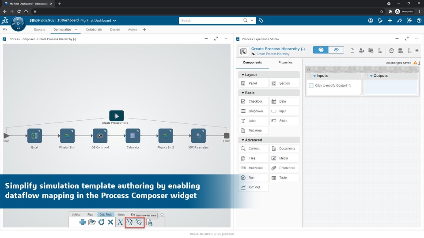
Task: Select the Flow toolbar tab
Action: coord(90,215)
